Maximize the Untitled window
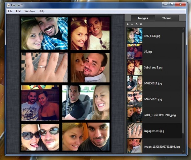 [172, 5]
